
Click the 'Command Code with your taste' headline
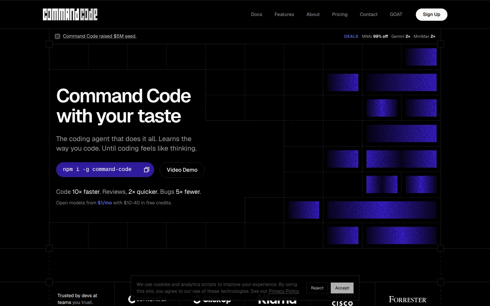tap(124, 106)
